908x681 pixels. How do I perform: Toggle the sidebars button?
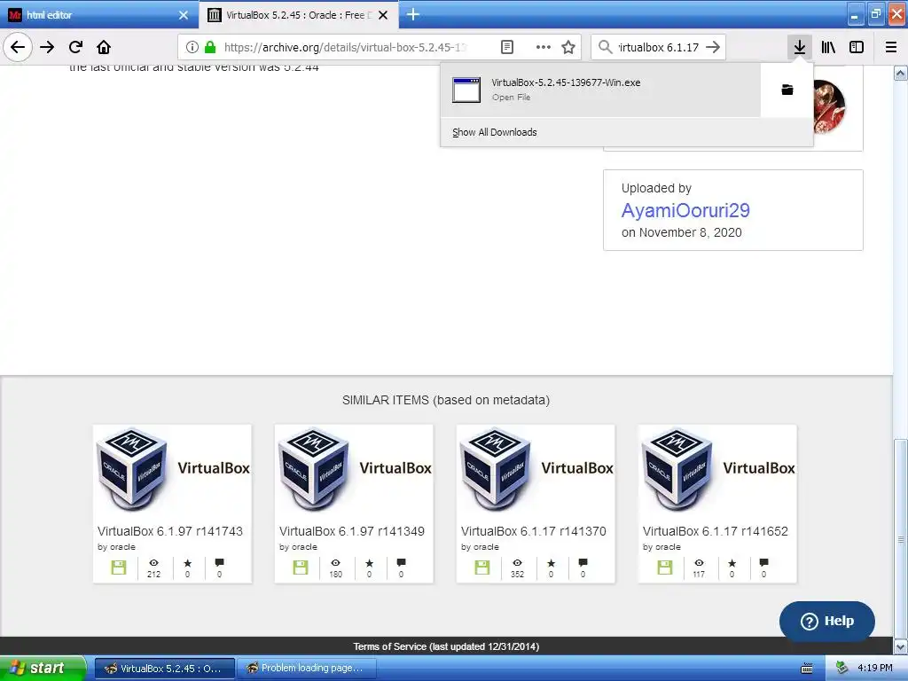pos(857,47)
